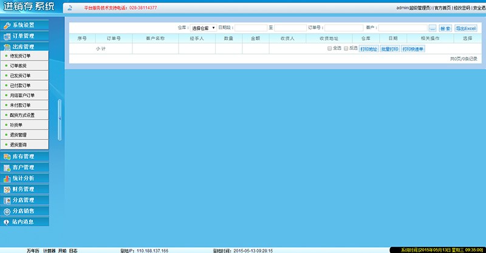Focus the end date input after 至

point(290,28)
